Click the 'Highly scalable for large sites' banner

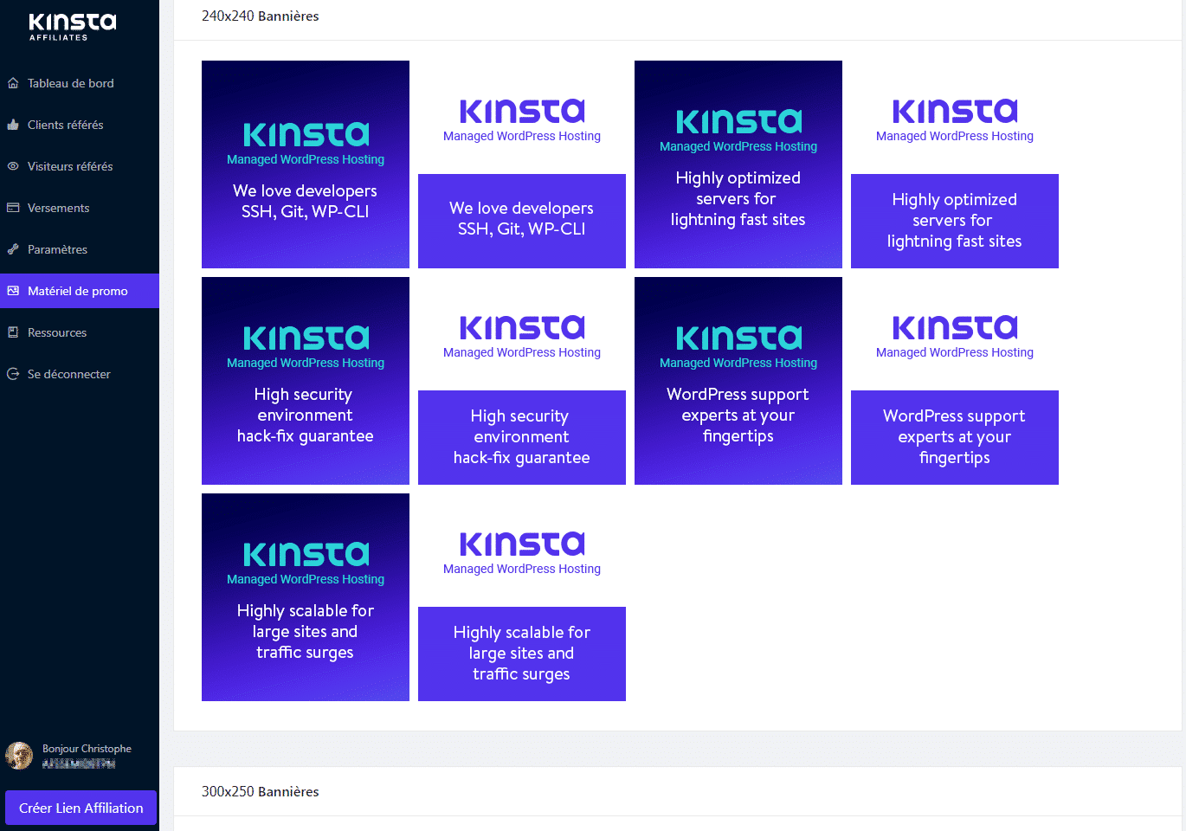(305, 596)
